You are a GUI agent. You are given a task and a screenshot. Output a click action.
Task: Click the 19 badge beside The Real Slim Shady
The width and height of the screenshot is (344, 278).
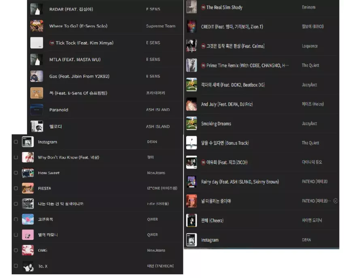203,7
